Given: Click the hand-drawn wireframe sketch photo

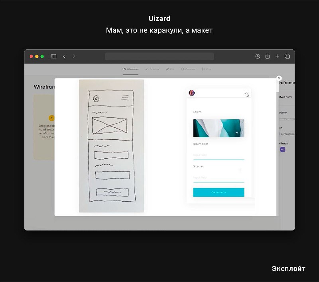Looking at the screenshot, I should (x=112, y=146).
